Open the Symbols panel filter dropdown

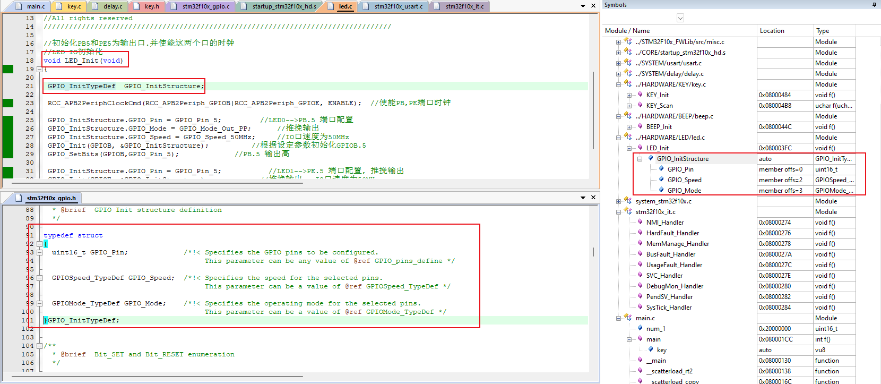(x=680, y=19)
